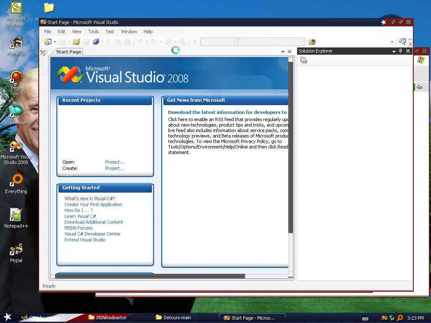Open the Tools menu
This screenshot has height=323, width=431.
(x=93, y=32)
